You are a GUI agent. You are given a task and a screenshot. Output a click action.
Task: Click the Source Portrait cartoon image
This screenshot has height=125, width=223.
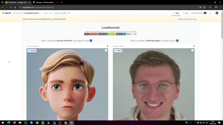coord(67,84)
